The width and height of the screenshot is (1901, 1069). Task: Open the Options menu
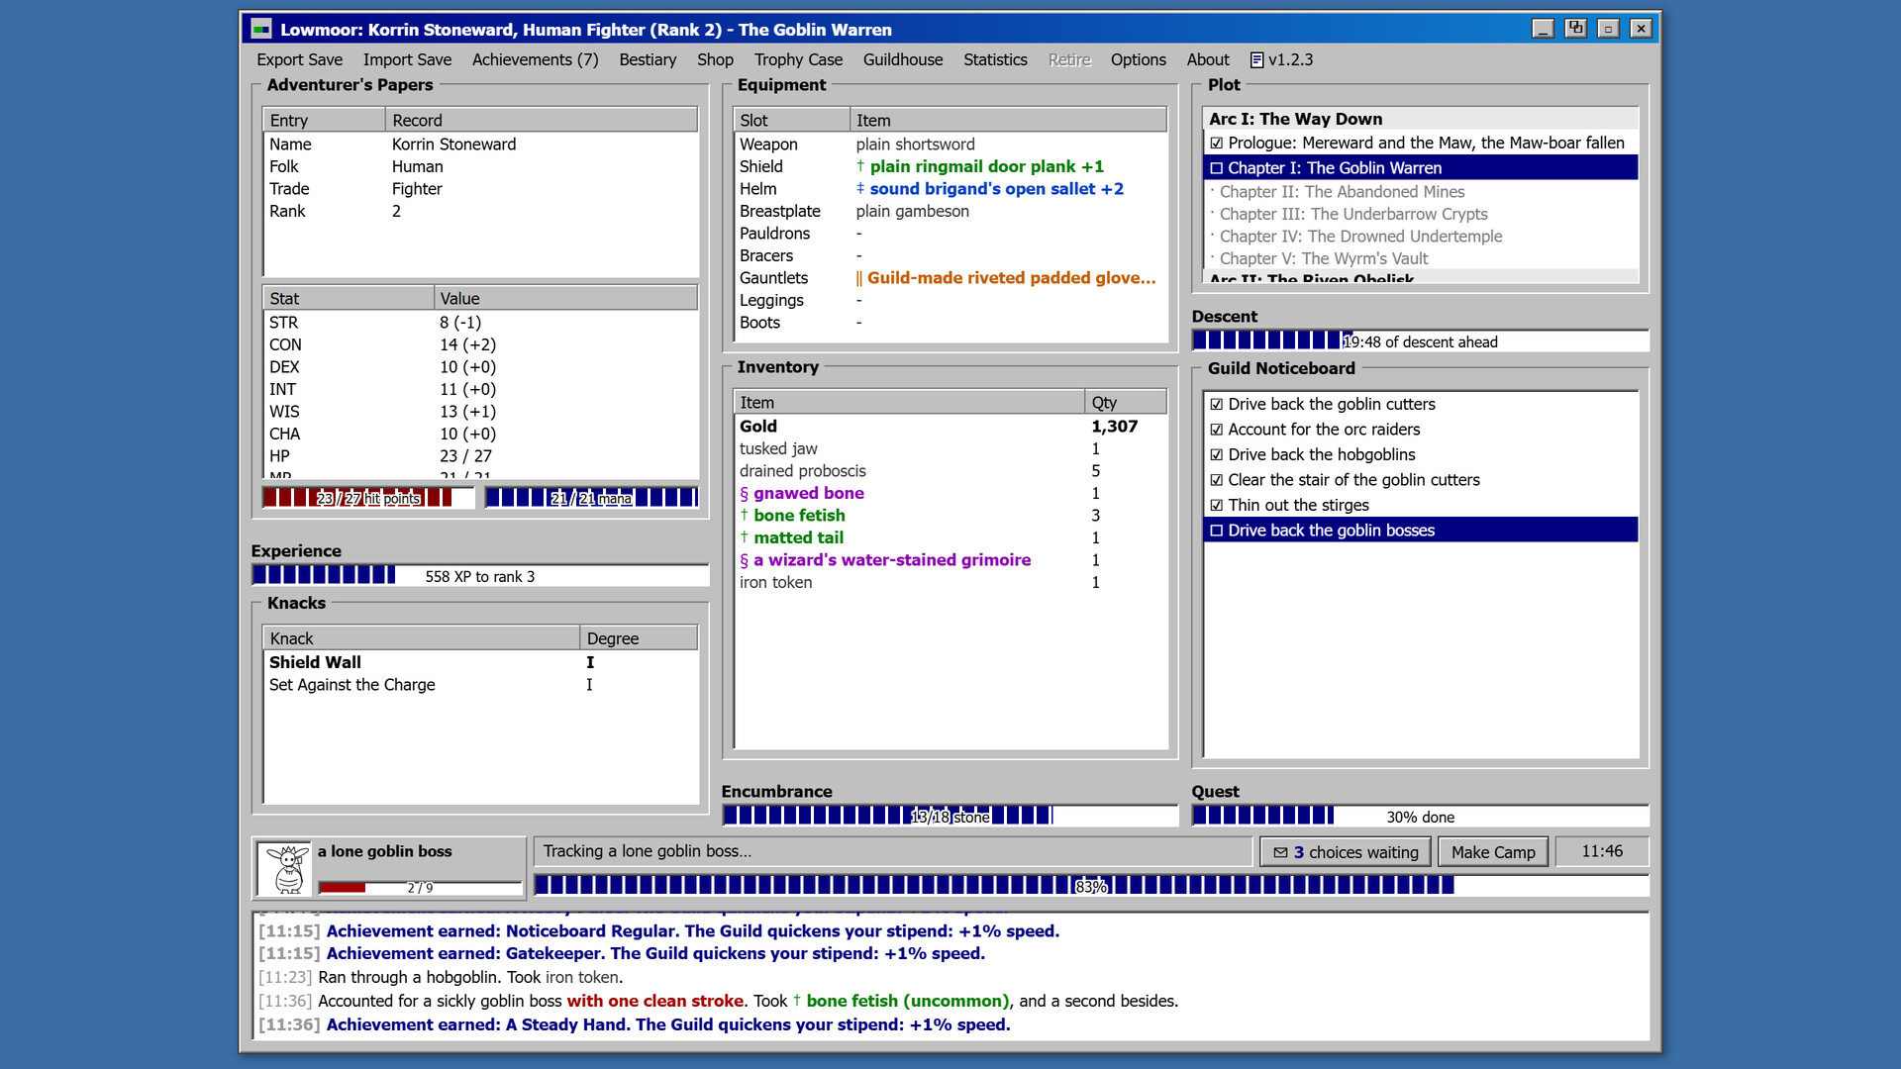pos(1138,59)
